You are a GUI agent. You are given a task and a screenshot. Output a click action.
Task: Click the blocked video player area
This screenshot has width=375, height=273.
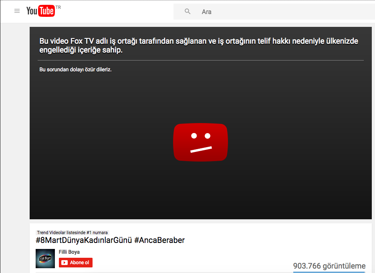[201, 123]
